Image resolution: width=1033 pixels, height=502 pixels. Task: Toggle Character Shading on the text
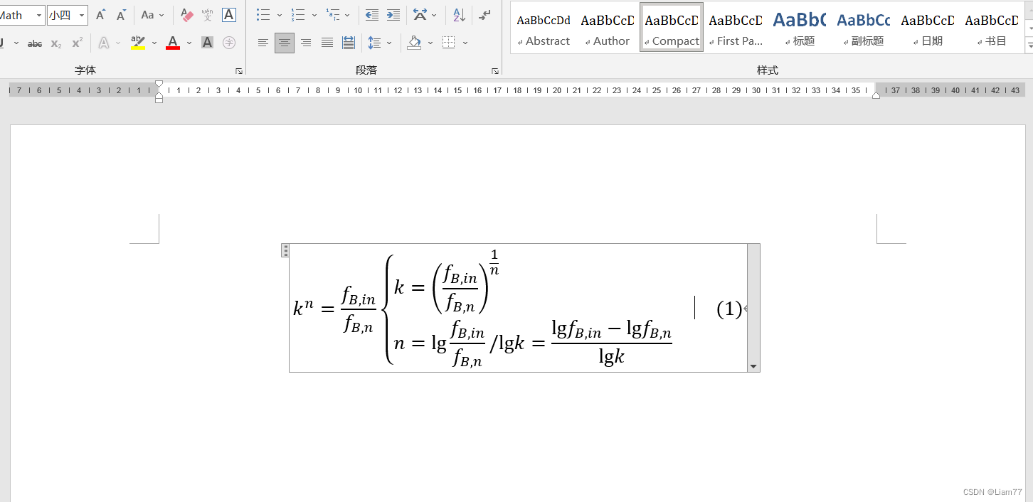pyautogui.click(x=207, y=43)
